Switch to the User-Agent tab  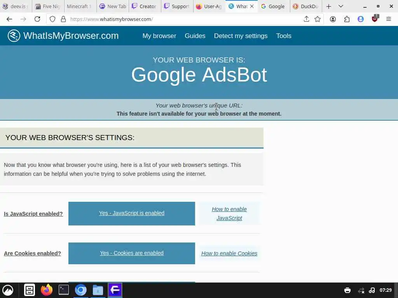pos(209,6)
